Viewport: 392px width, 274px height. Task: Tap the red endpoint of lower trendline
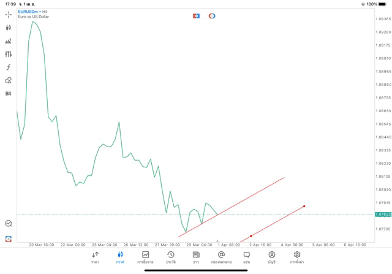click(304, 206)
